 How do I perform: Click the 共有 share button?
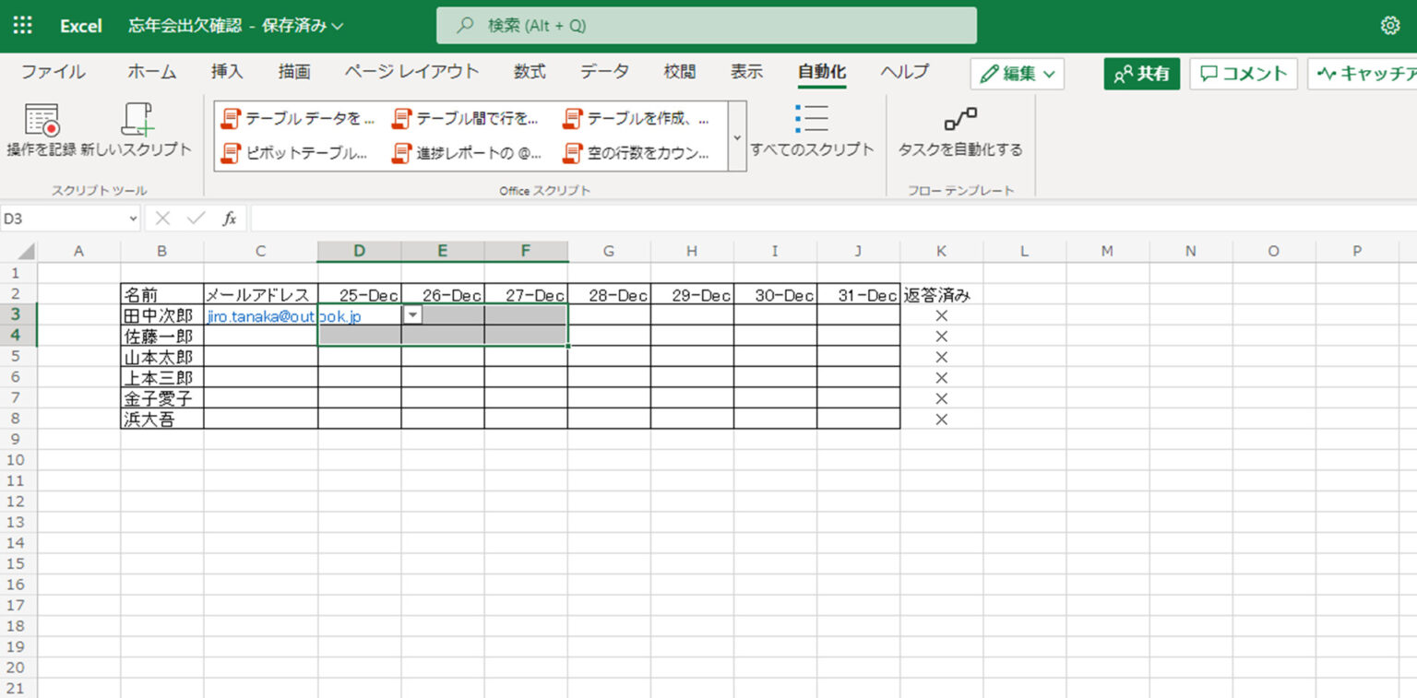click(1141, 74)
